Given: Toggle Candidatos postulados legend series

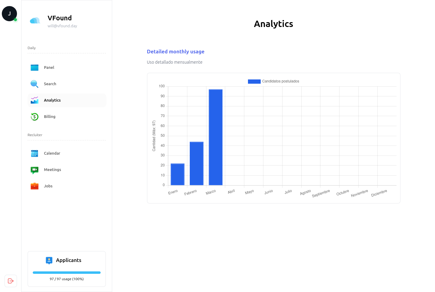Looking at the screenshot, I should coord(273,81).
